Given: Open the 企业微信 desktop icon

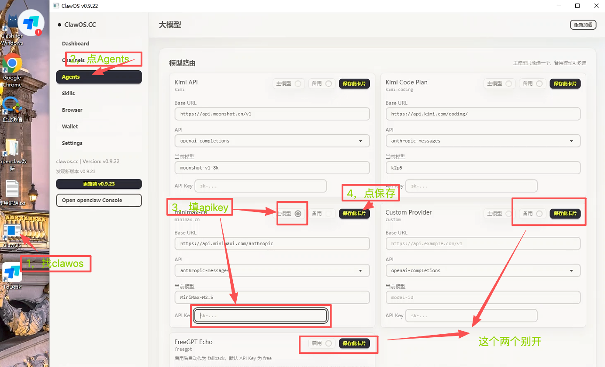Looking at the screenshot, I should (x=12, y=105).
